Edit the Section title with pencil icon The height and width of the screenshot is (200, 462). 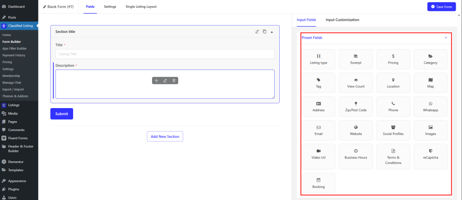pos(257,32)
